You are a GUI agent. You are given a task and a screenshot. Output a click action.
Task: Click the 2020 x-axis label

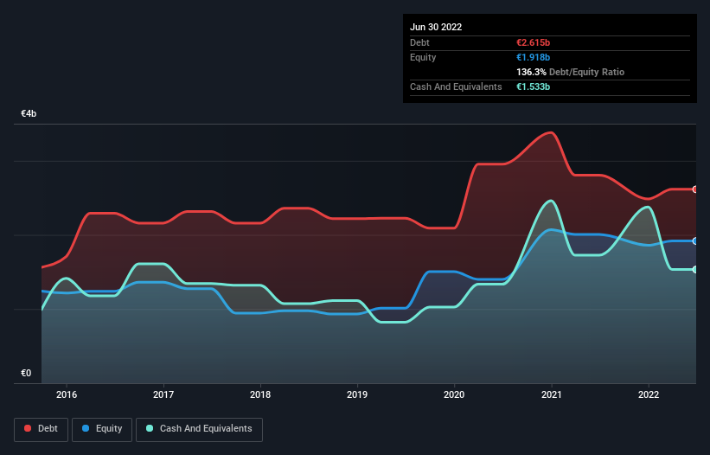[454, 394]
